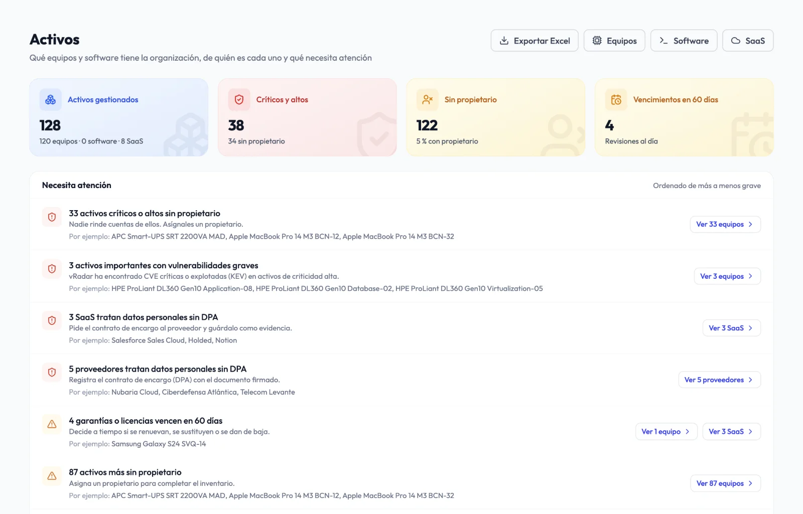
Task: Click the text Revisiones al día
Action: pyautogui.click(x=631, y=141)
